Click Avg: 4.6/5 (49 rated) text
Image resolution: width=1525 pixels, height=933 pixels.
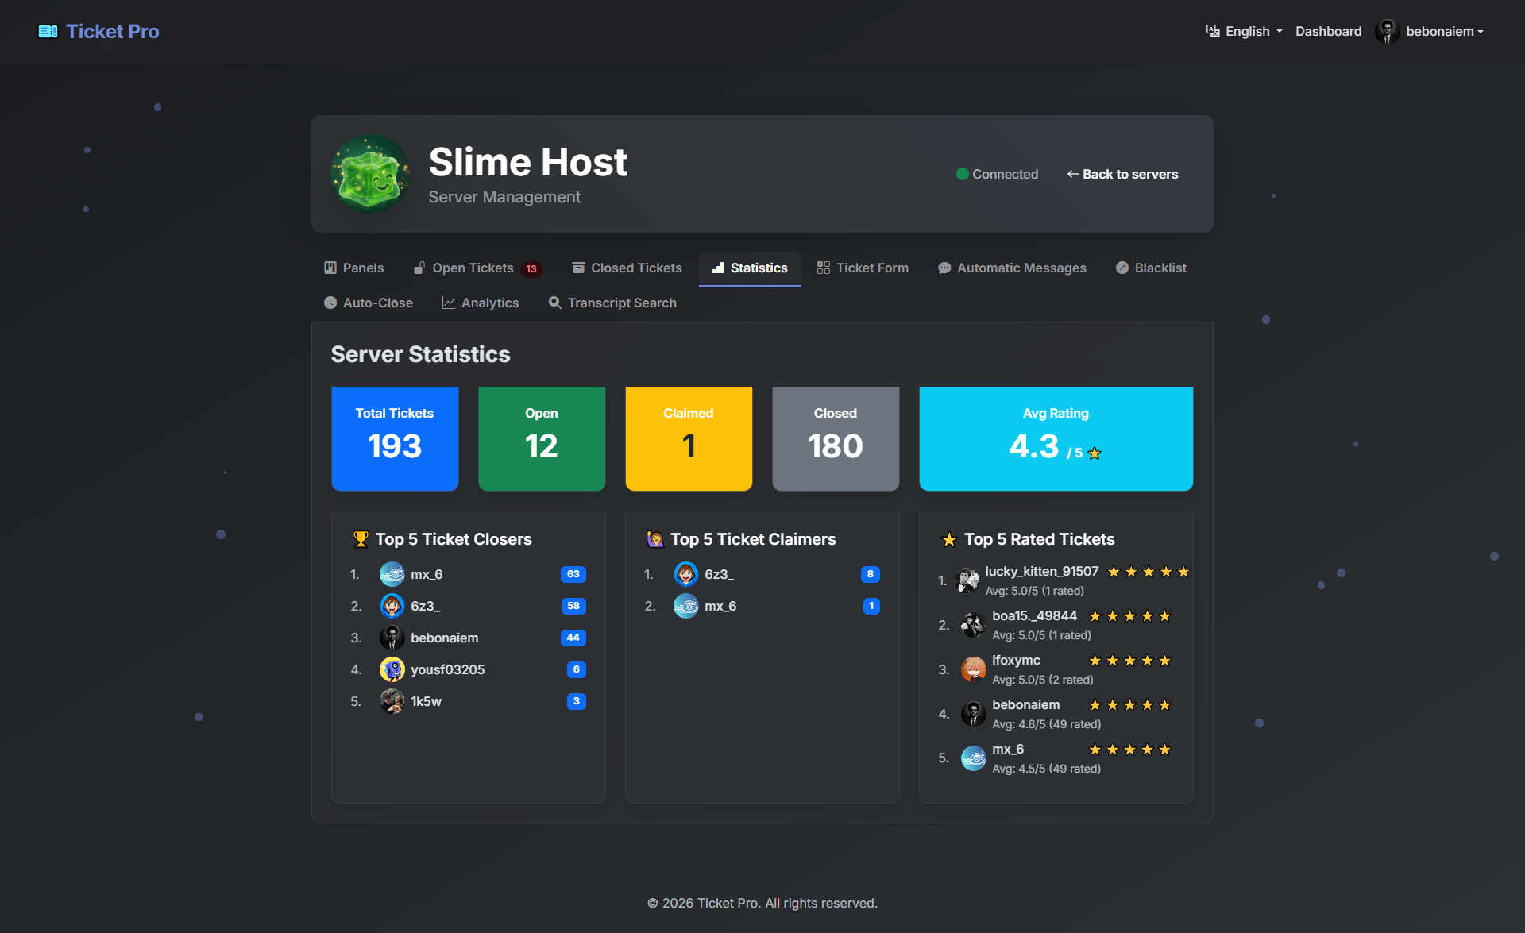1046,724
